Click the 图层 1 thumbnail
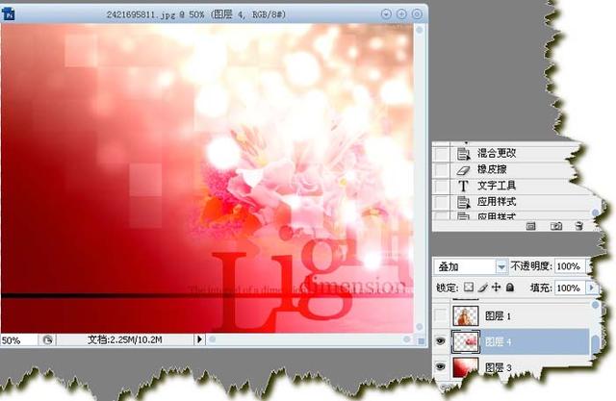The width and height of the screenshot is (616, 401). [466, 315]
